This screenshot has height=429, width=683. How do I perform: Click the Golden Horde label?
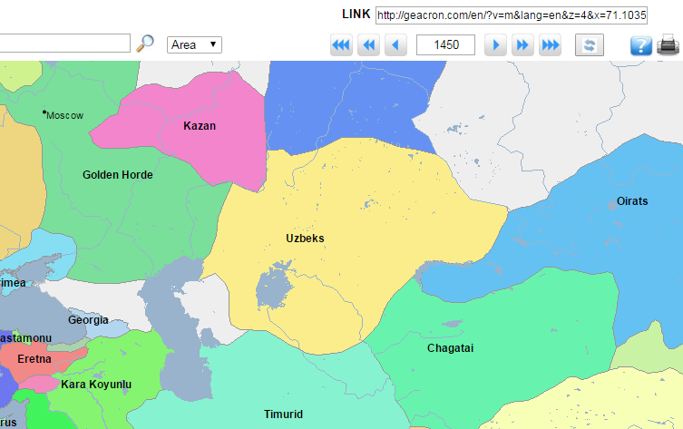pyautogui.click(x=118, y=175)
